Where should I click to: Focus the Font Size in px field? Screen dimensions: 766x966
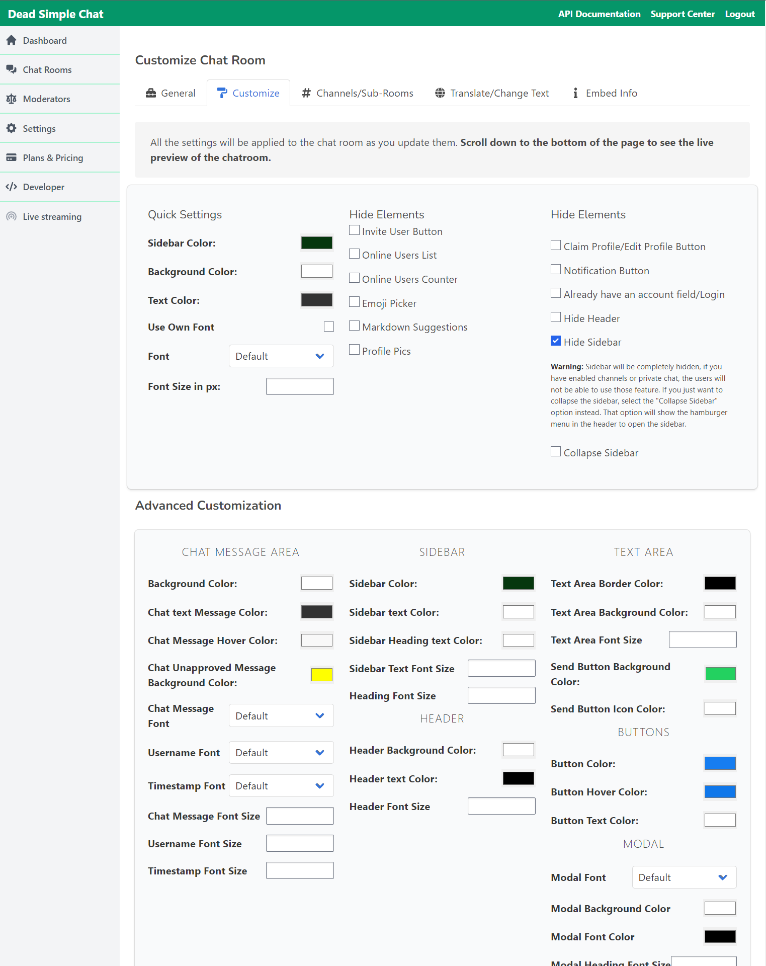pos(300,386)
